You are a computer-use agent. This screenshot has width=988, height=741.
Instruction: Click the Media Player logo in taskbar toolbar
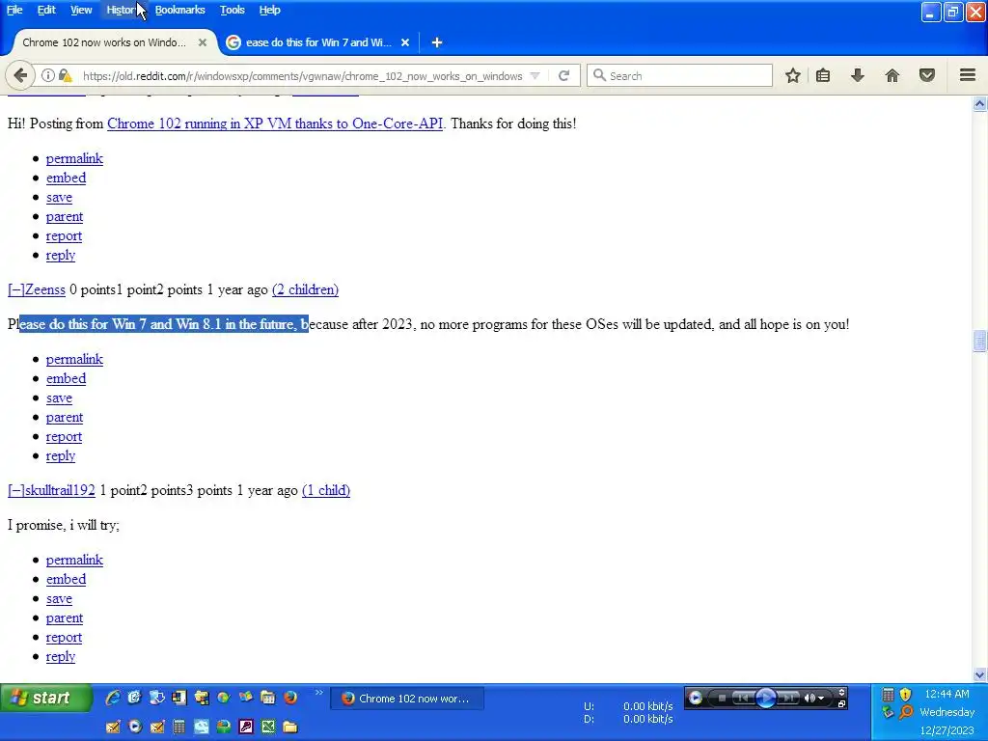[695, 698]
